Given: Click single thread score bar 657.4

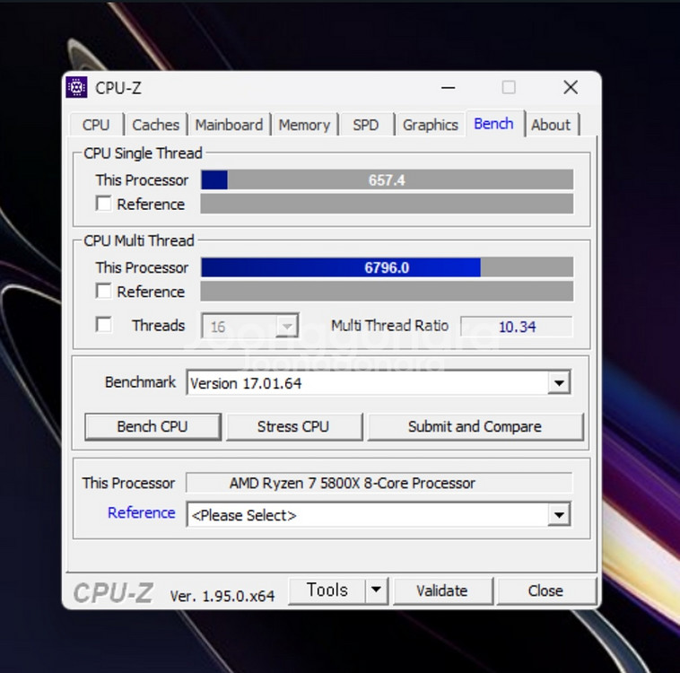Looking at the screenshot, I should 387,179.
